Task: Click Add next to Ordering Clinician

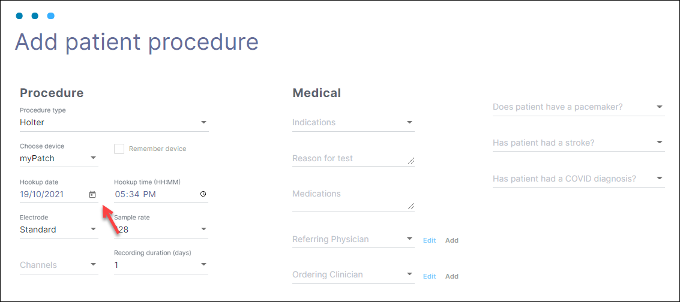Action: tap(452, 276)
